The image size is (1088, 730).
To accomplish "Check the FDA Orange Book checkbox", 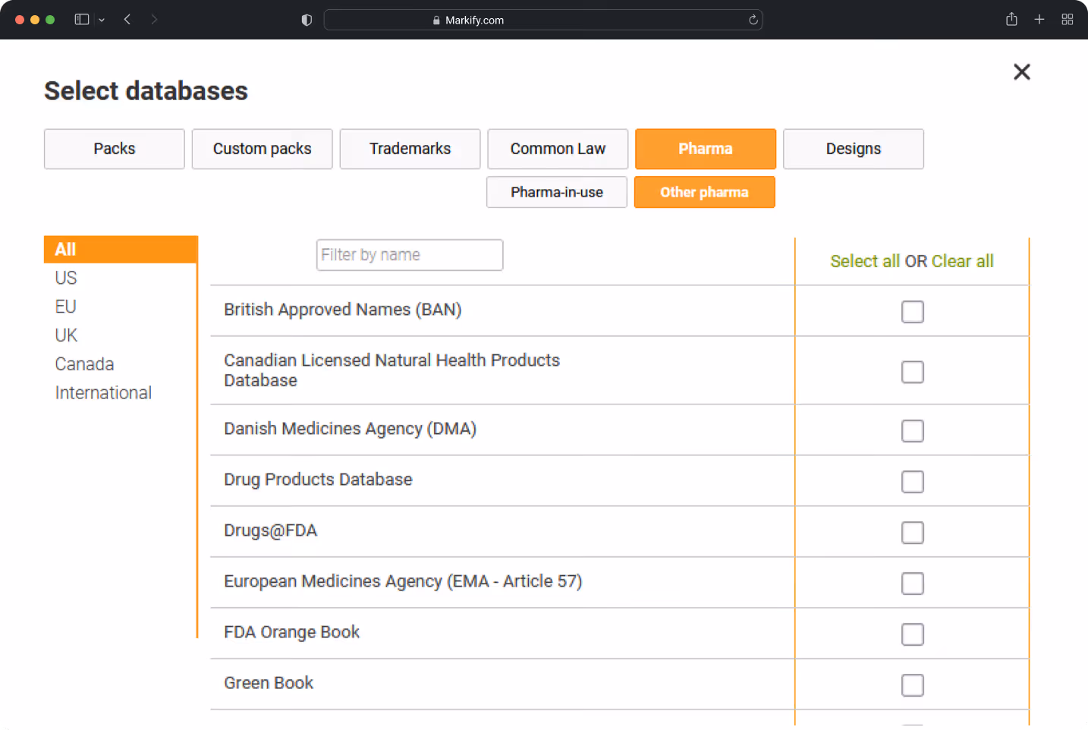I will (912, 634).
